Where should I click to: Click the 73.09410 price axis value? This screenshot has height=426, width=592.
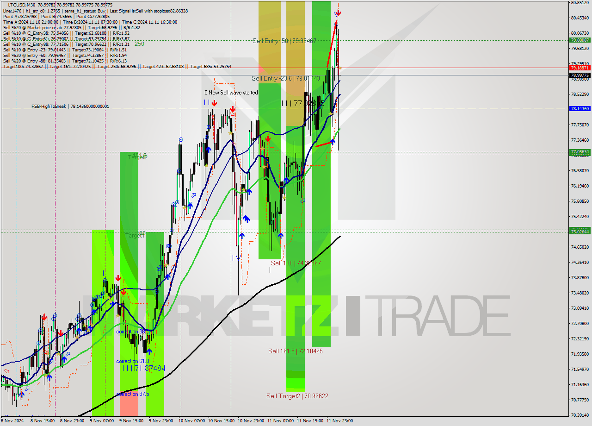[x=580, y=308]
